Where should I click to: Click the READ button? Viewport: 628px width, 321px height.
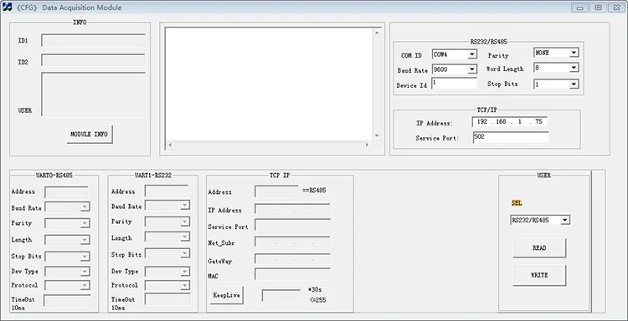pyautogui.click(x=539, y=247)
